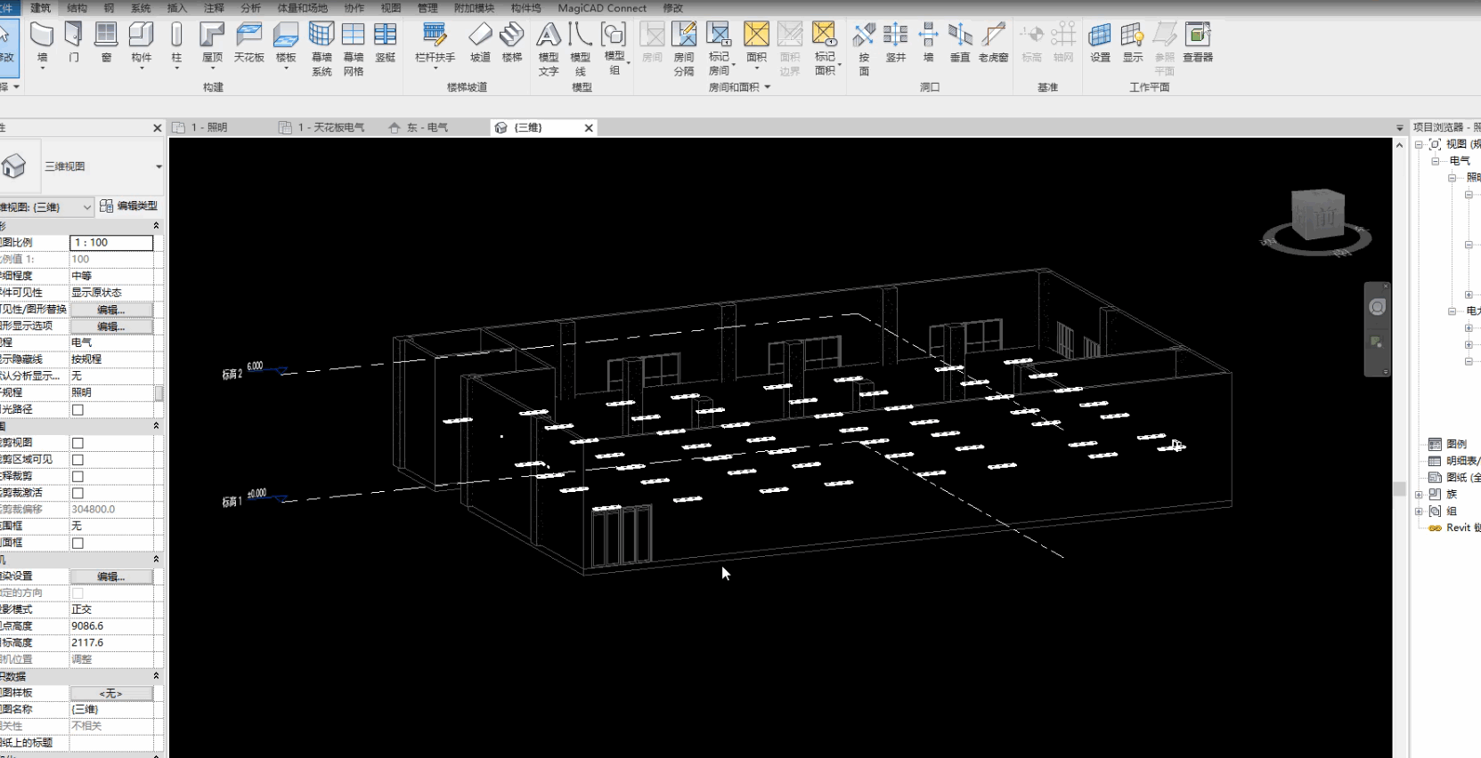
Task: Expand the 族 node in project browser
Action: pyautogui.click(x=1419, y=494)
